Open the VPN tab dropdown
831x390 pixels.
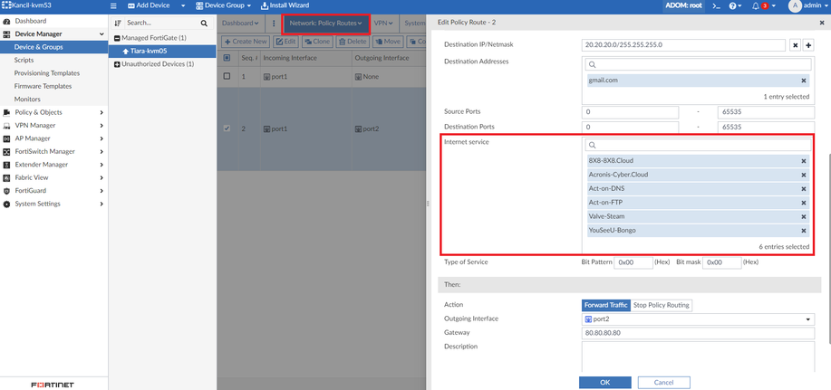click(382, 24)
